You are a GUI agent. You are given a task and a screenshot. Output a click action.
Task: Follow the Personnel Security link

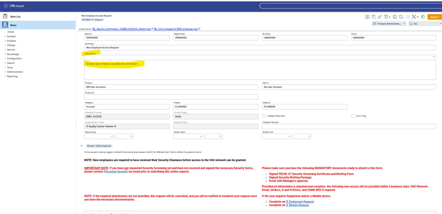[116, 171]
